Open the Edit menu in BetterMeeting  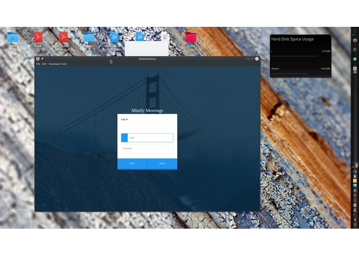click(44, 64)
